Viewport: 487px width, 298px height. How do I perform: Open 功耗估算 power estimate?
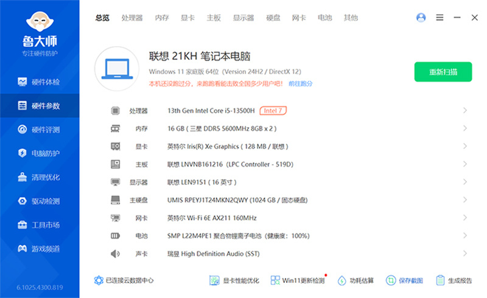tap(356, 280)
